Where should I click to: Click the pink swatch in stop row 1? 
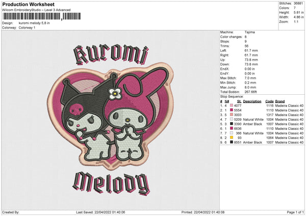click(232, 105)
